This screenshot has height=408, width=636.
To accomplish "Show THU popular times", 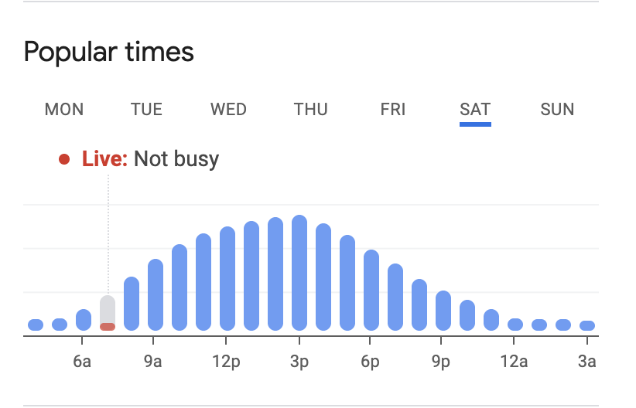I will point(310,109).
